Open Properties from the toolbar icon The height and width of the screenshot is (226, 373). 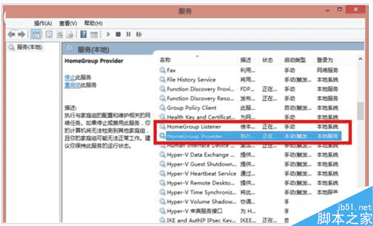(49, 35)
